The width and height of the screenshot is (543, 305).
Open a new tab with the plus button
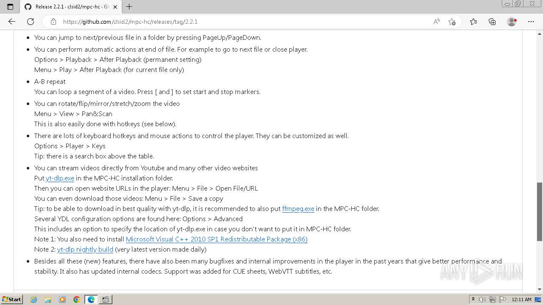point(129,7)
